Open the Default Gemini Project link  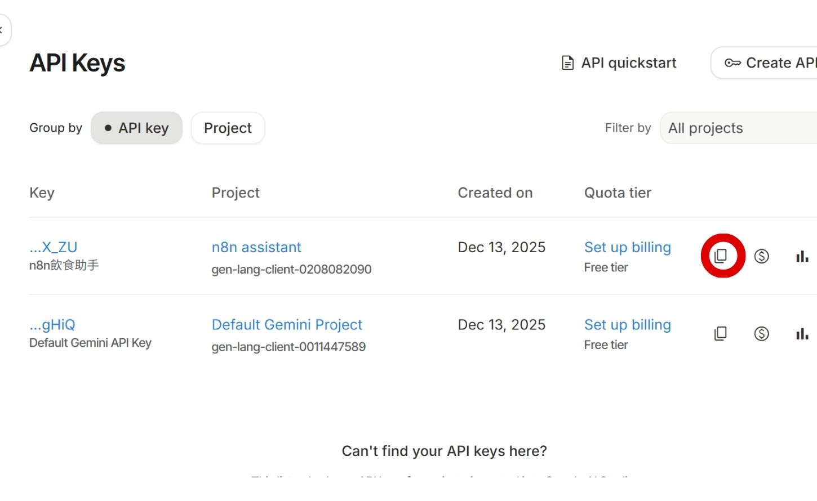pos(287,325)
